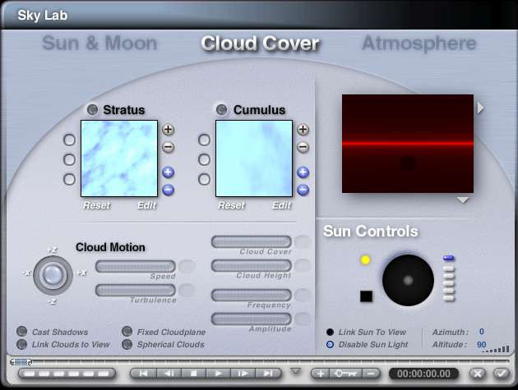The image size is (518, 390).
Task: Select the middle memory dot left of Cumulus
Action: (x=204, y=160)
